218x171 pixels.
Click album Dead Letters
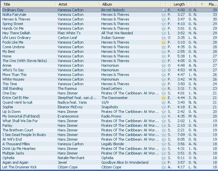pos(111,88)
